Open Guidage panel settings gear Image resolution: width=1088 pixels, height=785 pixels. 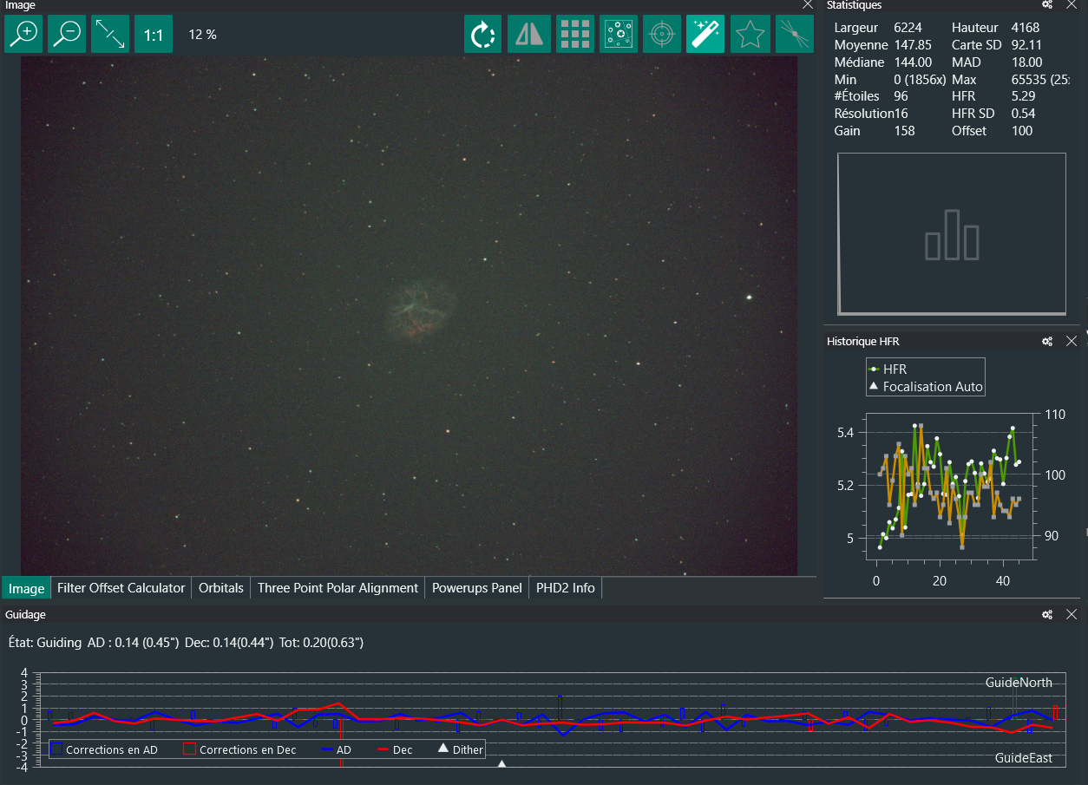1047,615
